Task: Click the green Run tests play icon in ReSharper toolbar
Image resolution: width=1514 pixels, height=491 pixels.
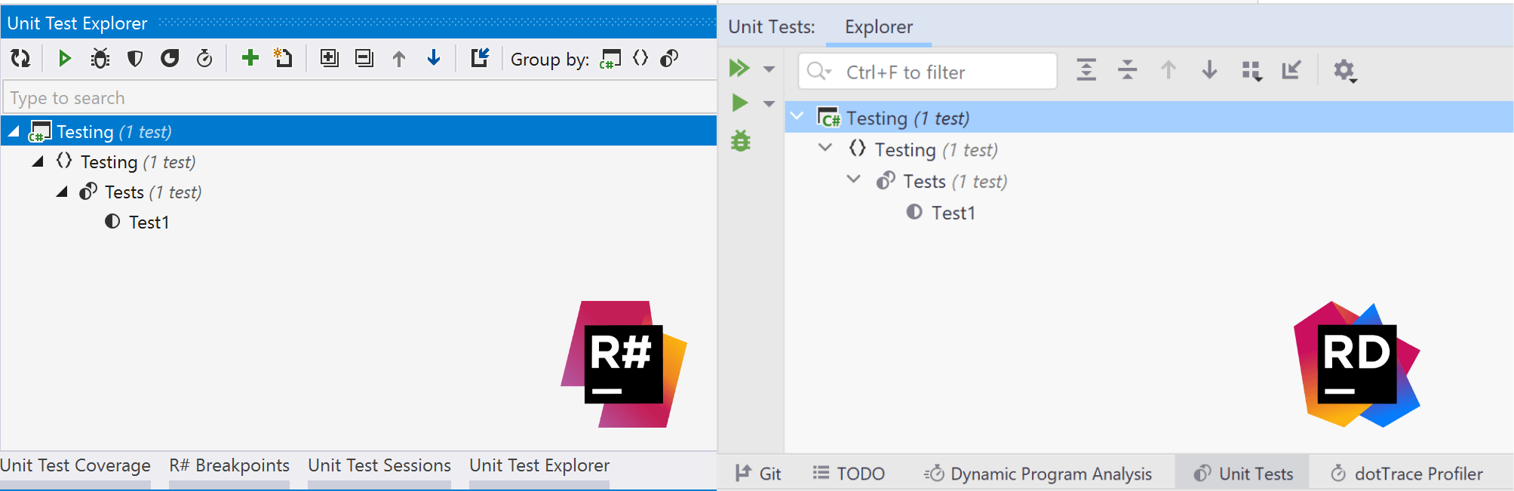Action: point(64,58)
